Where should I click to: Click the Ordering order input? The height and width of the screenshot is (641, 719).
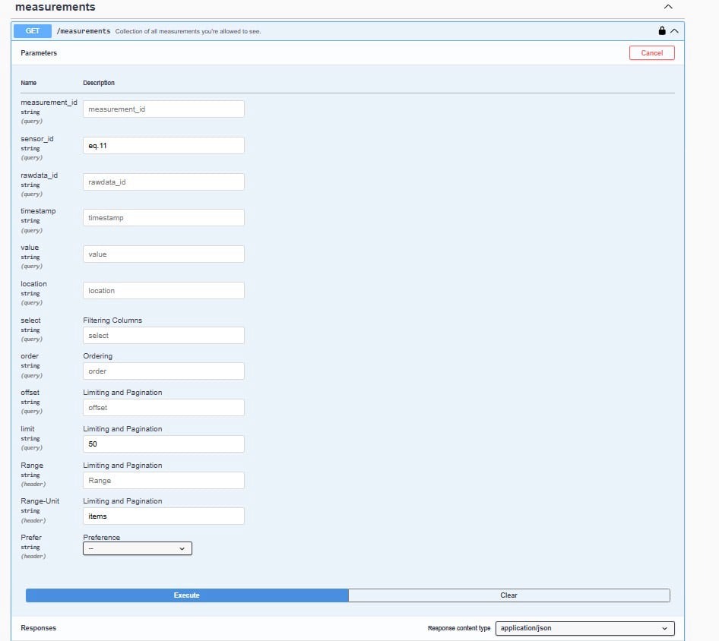point(163,371)
